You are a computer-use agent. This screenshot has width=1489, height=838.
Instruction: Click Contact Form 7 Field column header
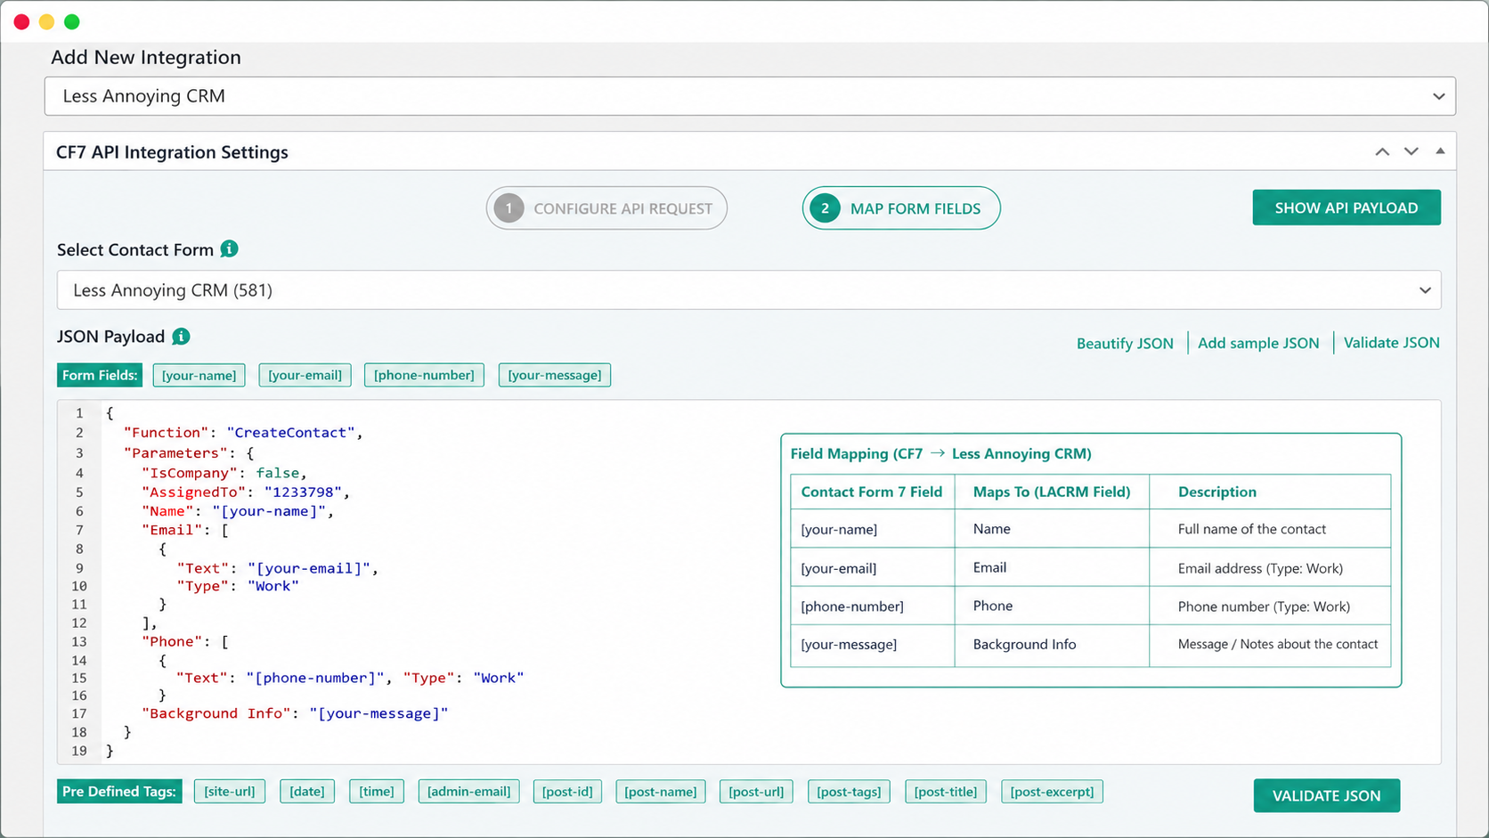pos(873,492)
